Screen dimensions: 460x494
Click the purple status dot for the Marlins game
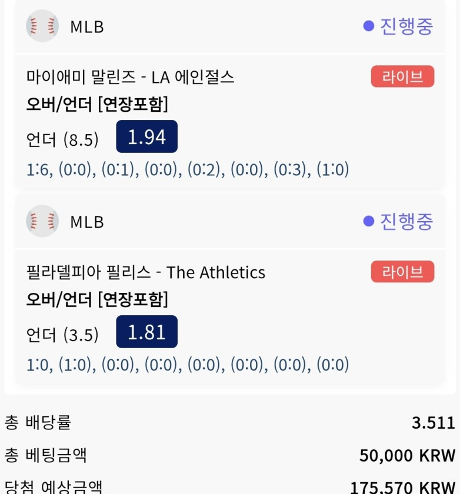pyautogui.click(x=368, y=26)
